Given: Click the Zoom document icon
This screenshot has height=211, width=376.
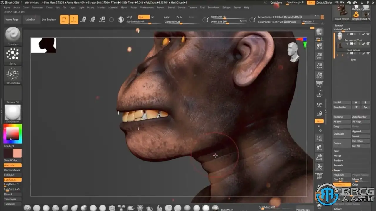Looking at the screenshot, I should click(319, 56).
